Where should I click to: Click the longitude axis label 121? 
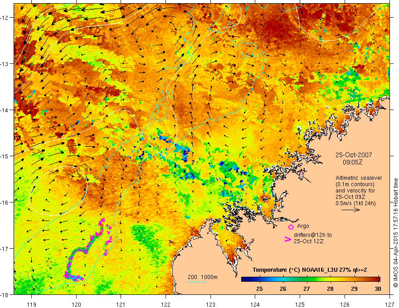(x=121, y=304)
